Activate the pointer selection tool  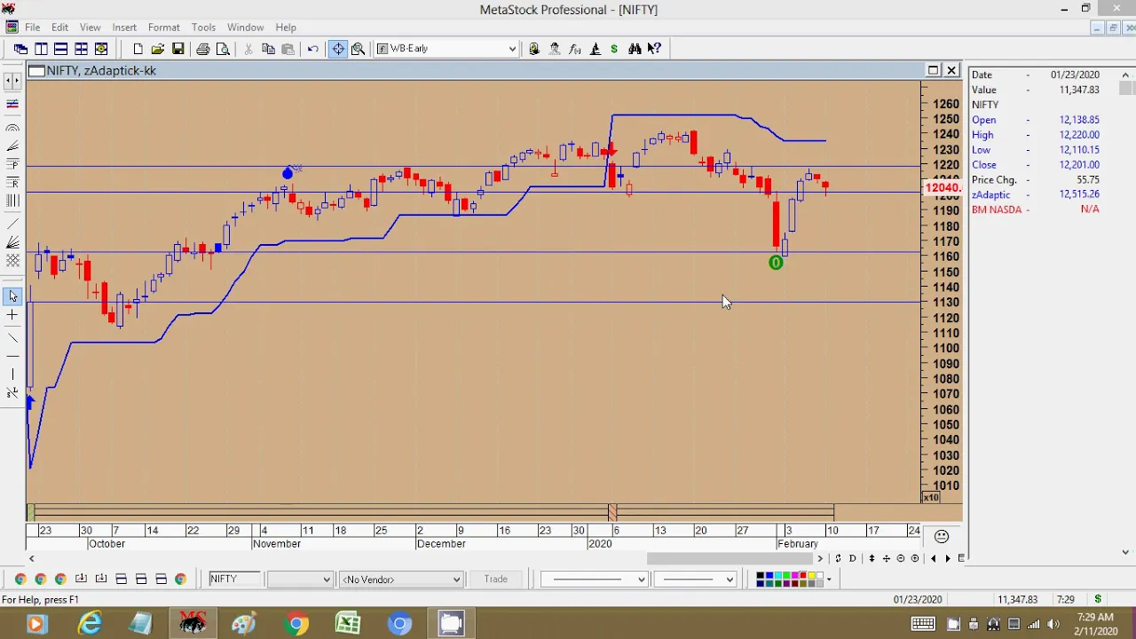[12, 296]
